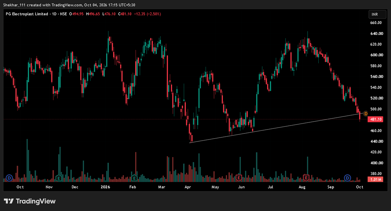
Task: Click the change value −12.35 (−2.50%)
Action: click(147, 14)
